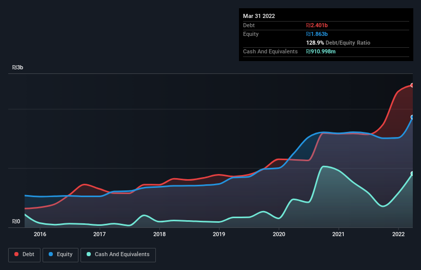Image resolution: width=421 pixels, height=270 pixels.
Task: Click the Cash And Equivalents tooltip label
Action: pyautogui.click(x=270, y=51)
